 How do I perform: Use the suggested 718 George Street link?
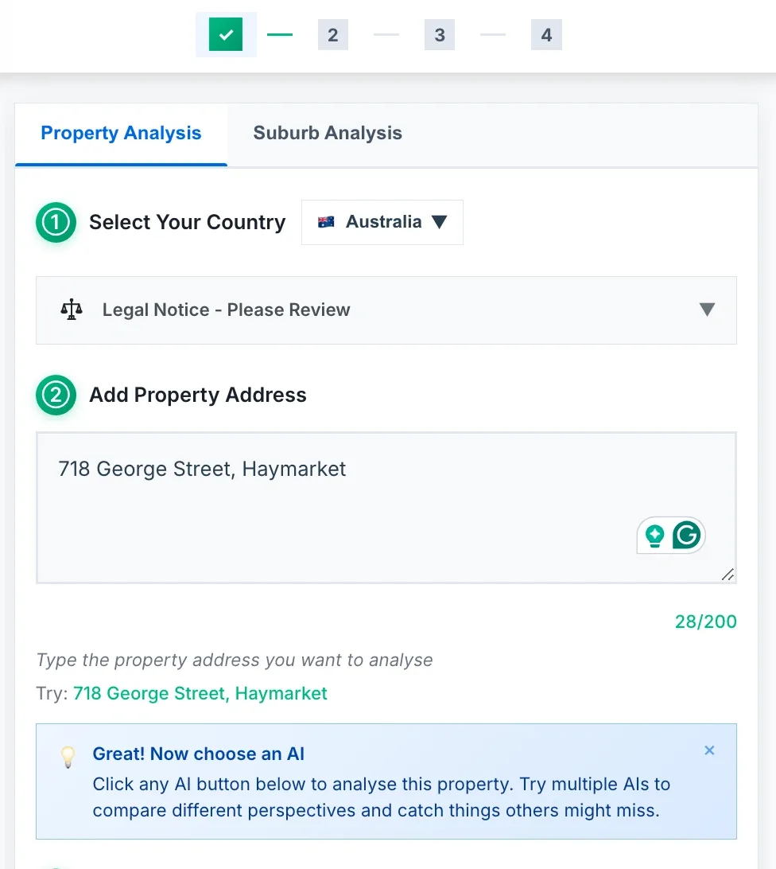coord(200,693)
